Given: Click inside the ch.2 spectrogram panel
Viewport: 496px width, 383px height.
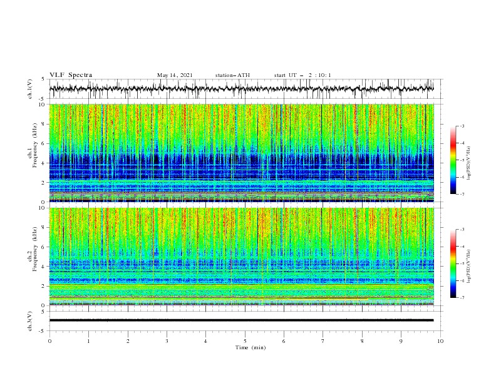Looking at the screenshot, I should pyautogui.click(x=241, y=257).
